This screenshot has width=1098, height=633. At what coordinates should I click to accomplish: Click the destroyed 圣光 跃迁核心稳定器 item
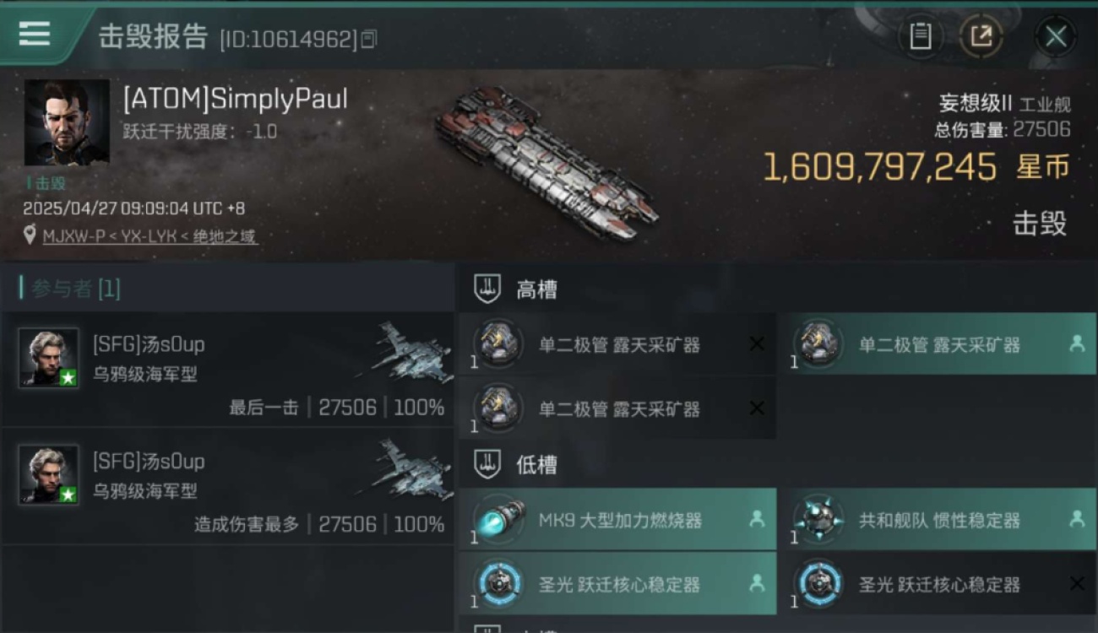click(938, 584)
